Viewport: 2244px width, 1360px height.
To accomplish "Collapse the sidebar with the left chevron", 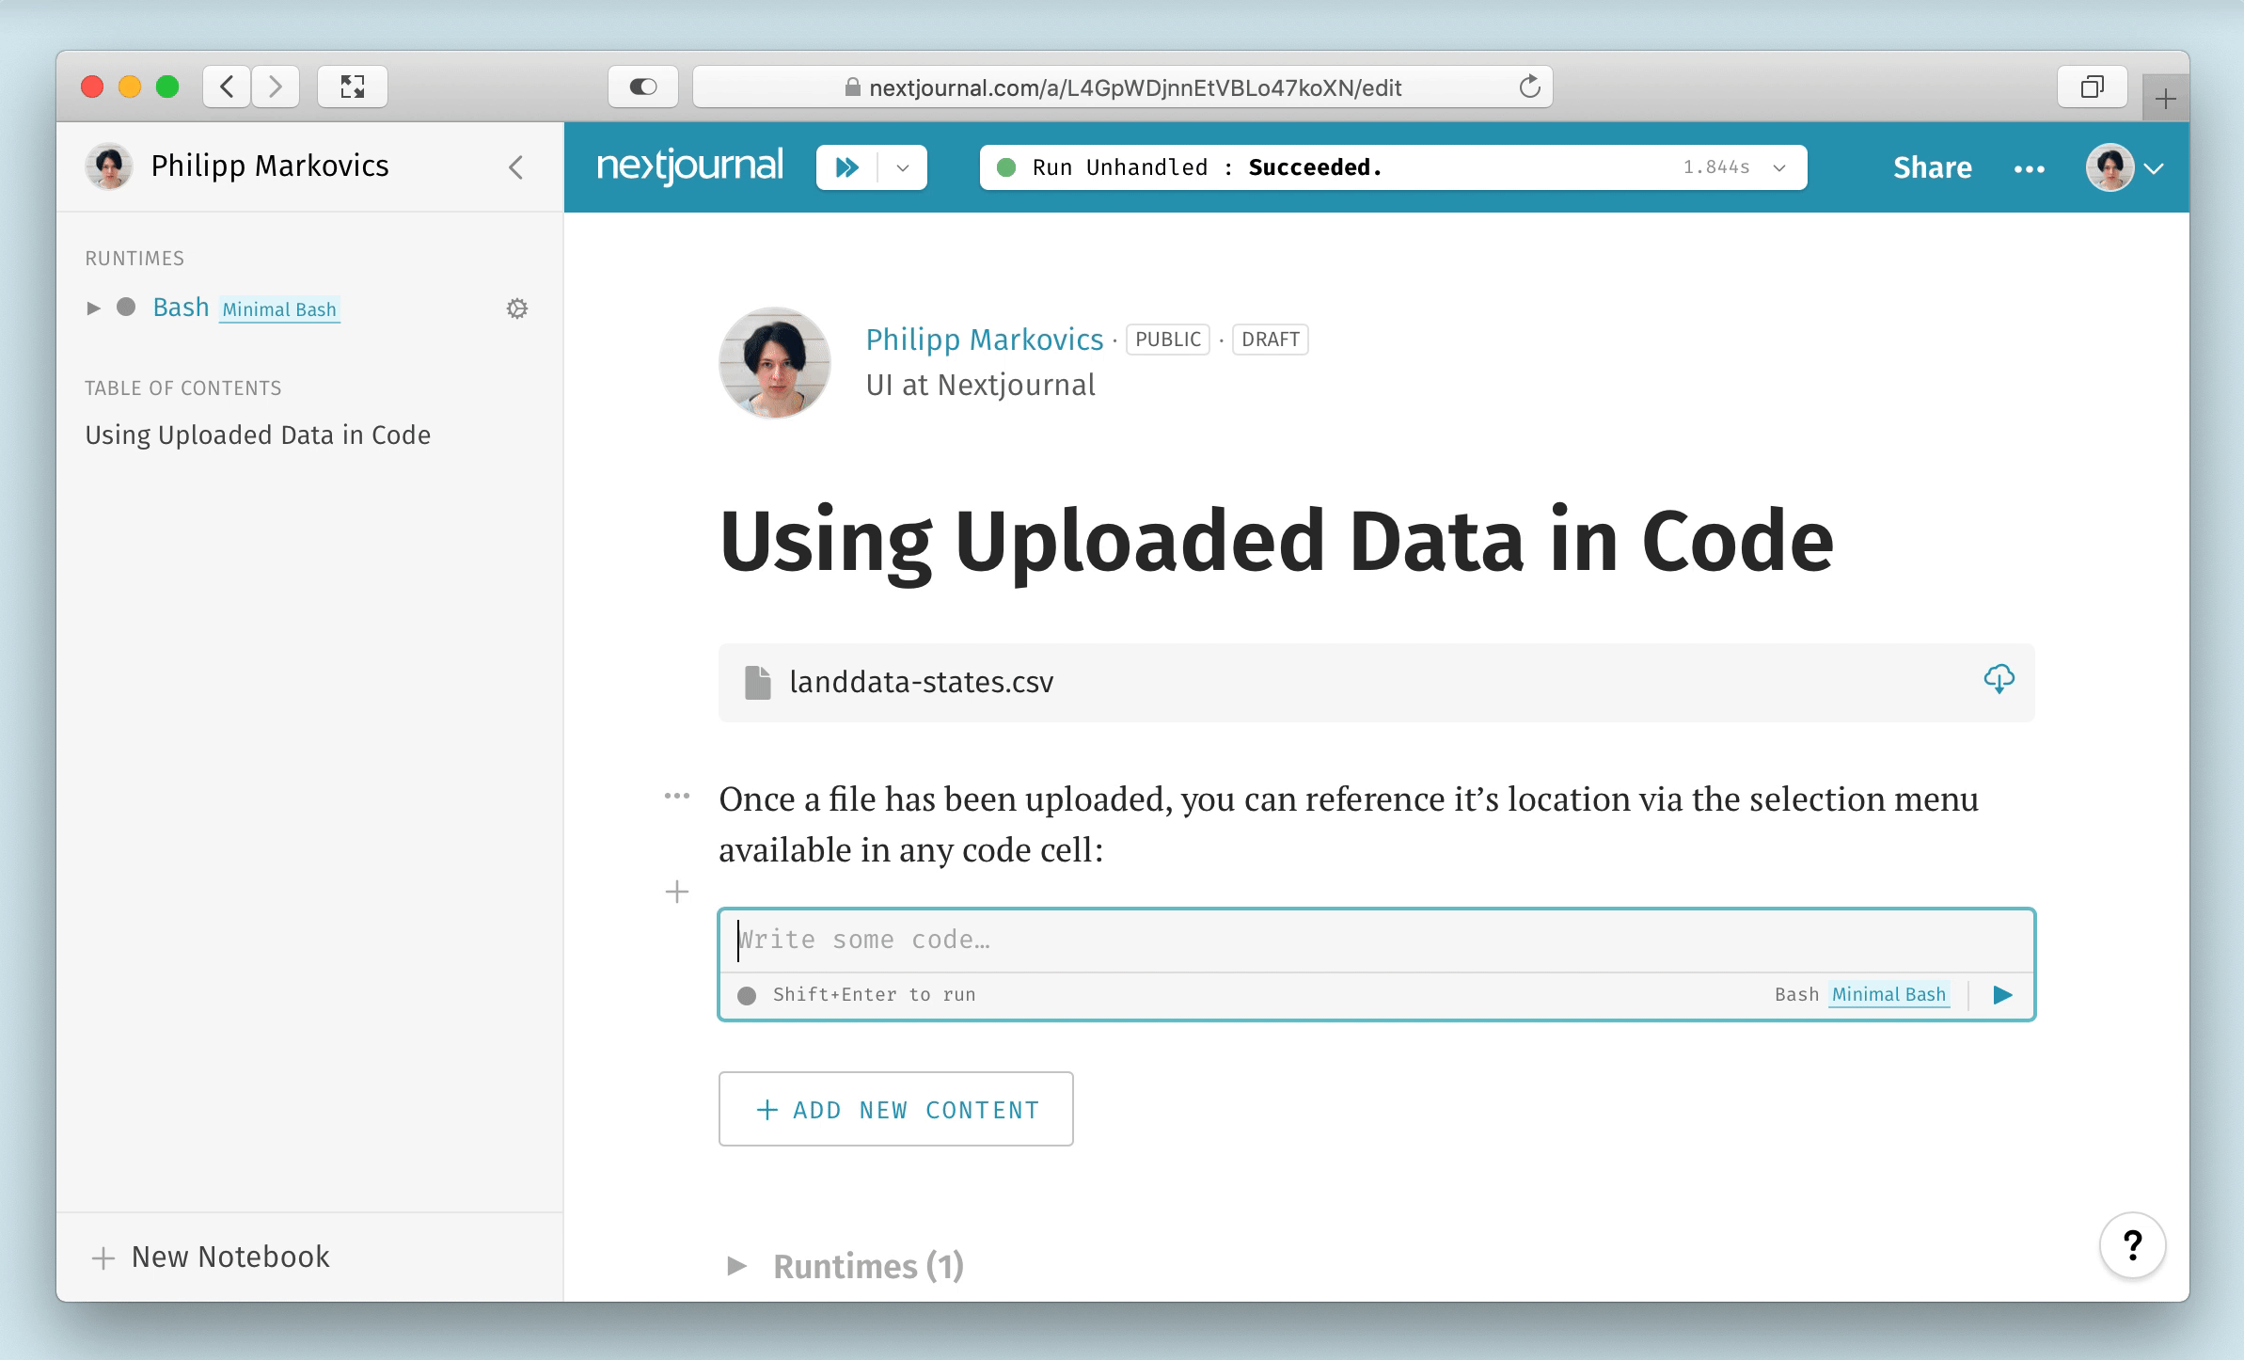I will [515, 167].
